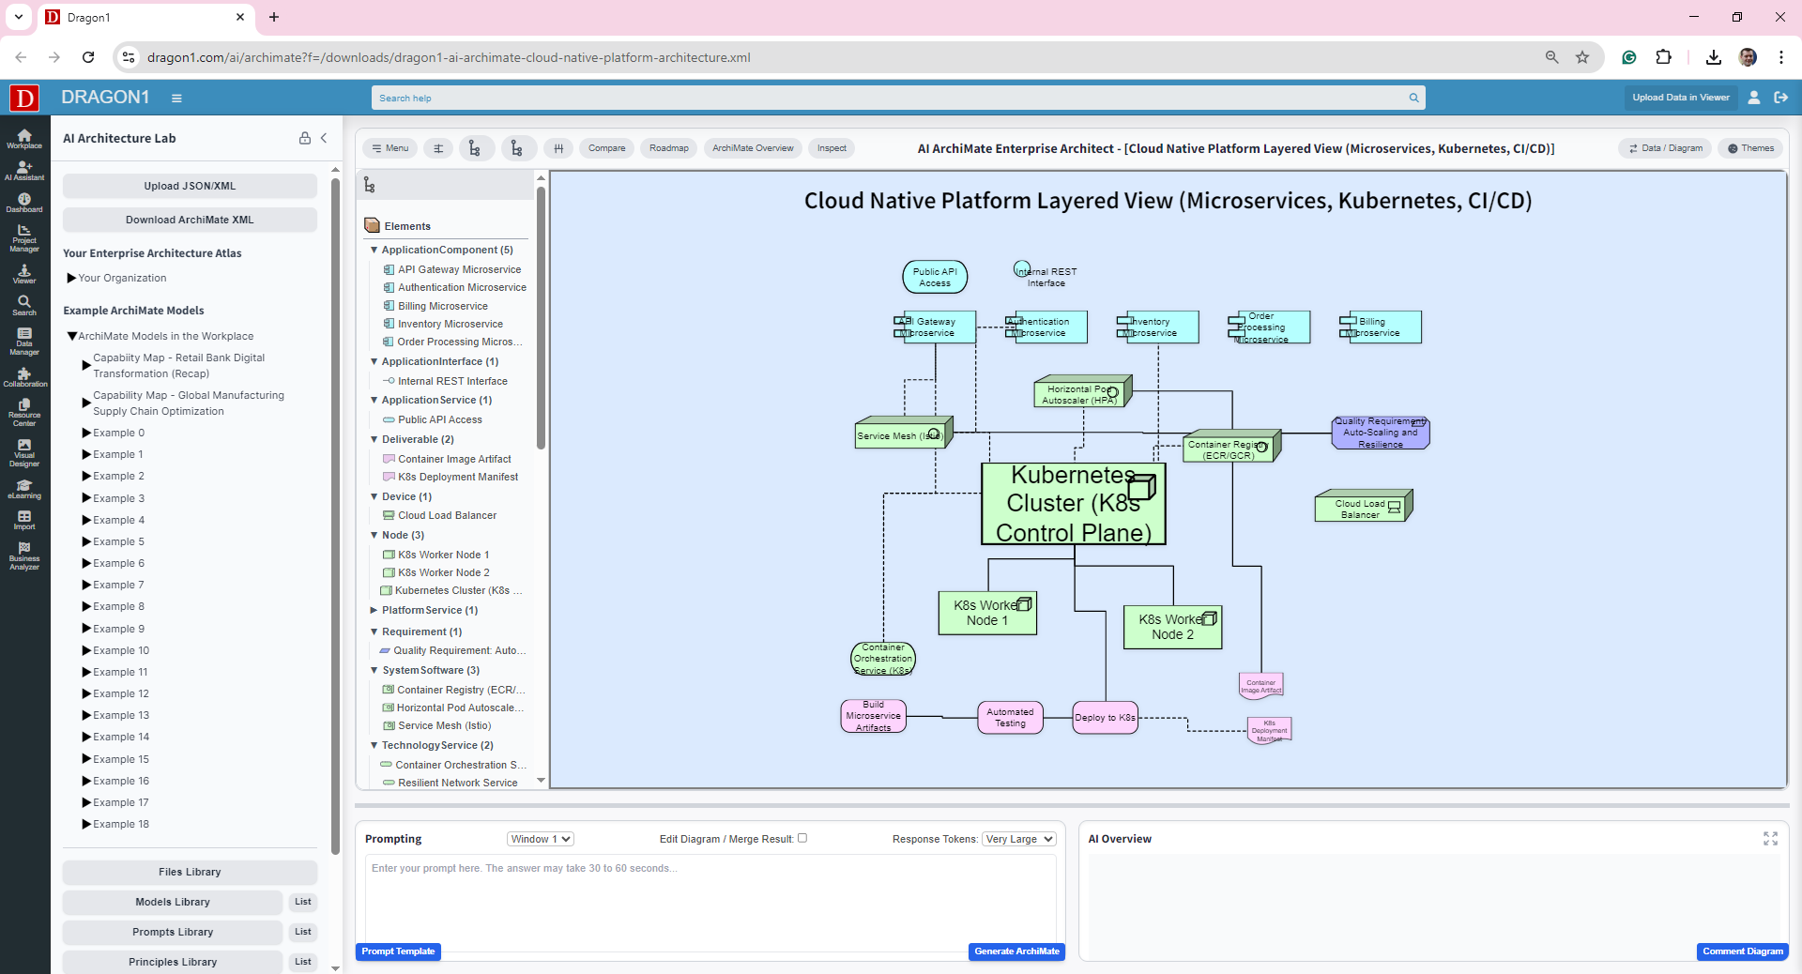This screenshot has height=974, width=1802.
Task: Open the Window 1 dropdown
Action: 540,839
